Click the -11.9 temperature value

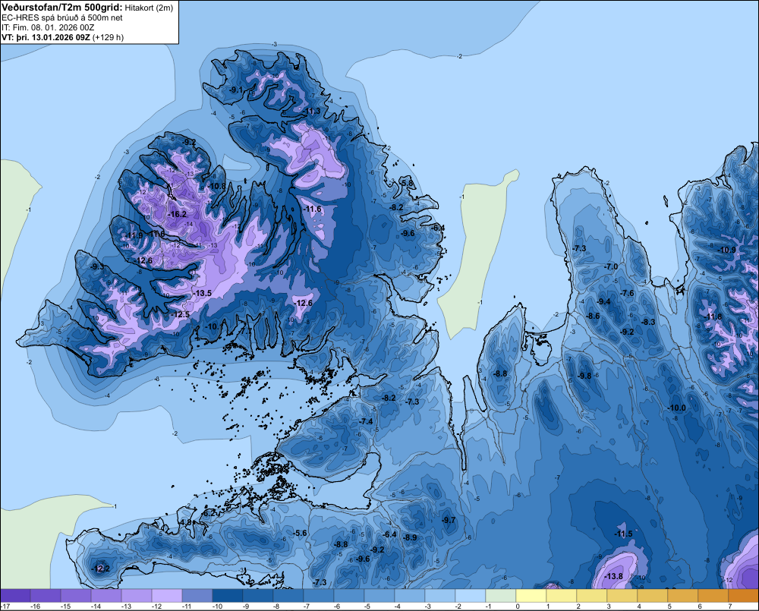(x=134, y=236)
